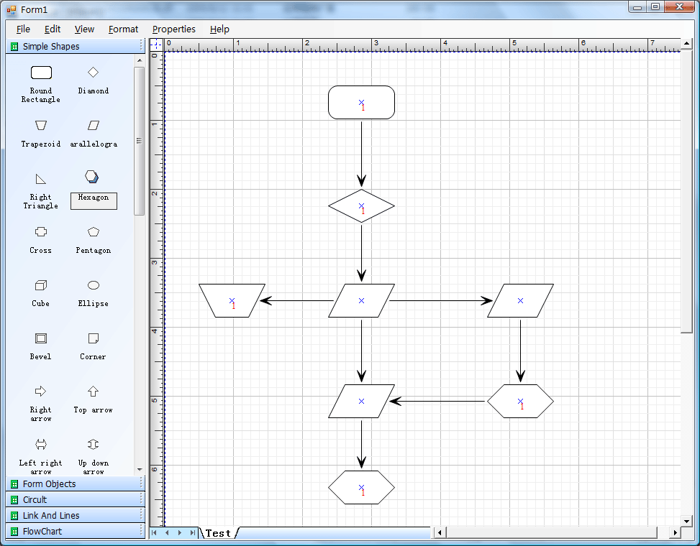Click the canvas vertical scrollbar thumb

pos(686,191)
